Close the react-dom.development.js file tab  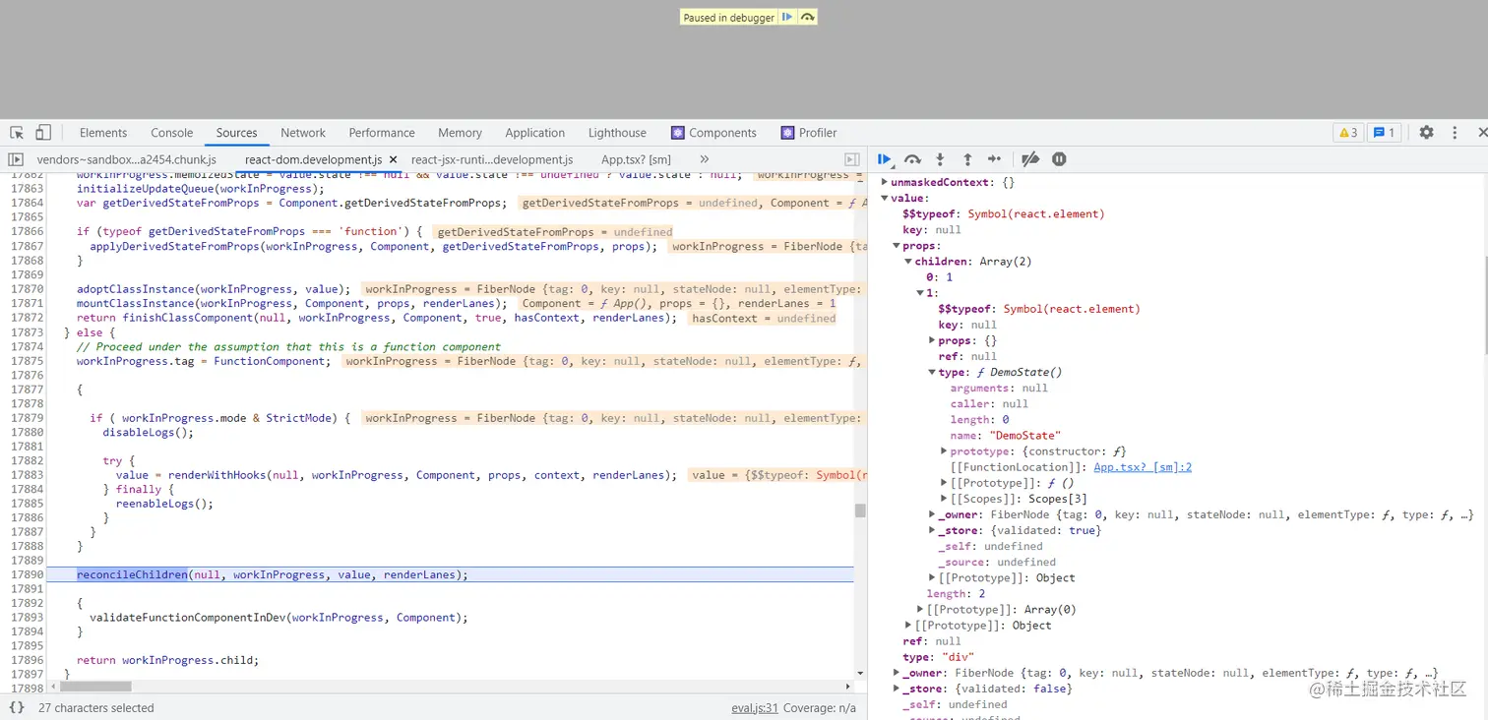coord(394,159)
